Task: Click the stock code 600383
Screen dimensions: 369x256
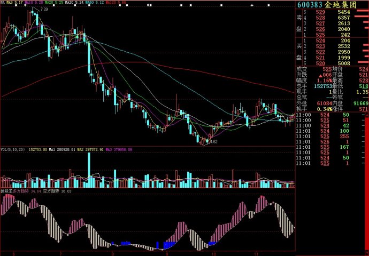Action: coord(310,5)
